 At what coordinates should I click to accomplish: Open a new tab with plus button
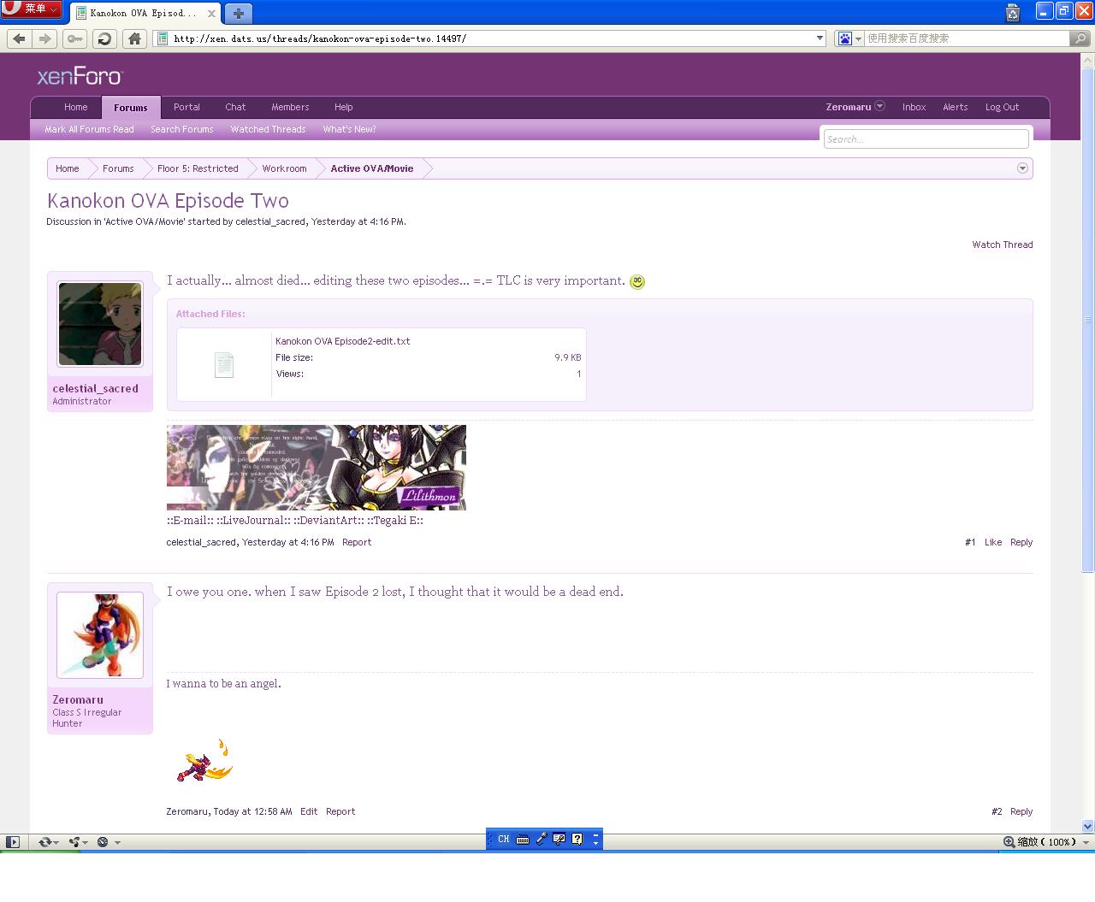pyautogui.click(x=238, y=13)
